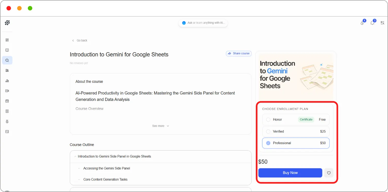Open the medal award icon in sidebar
388x192 pixels.
(x=7, y=121)
